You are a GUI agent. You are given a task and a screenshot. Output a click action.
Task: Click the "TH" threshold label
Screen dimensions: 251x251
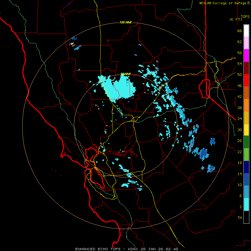pyautogui.click(x=240, y=218)
